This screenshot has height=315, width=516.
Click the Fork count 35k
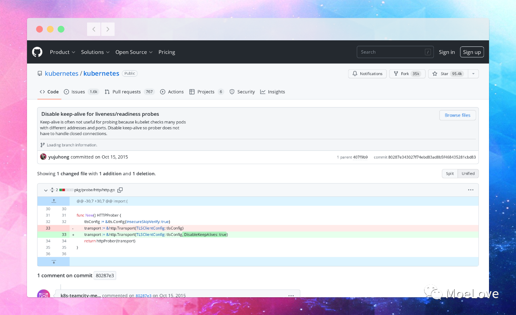pyautogui.click(x=416, y=74)
